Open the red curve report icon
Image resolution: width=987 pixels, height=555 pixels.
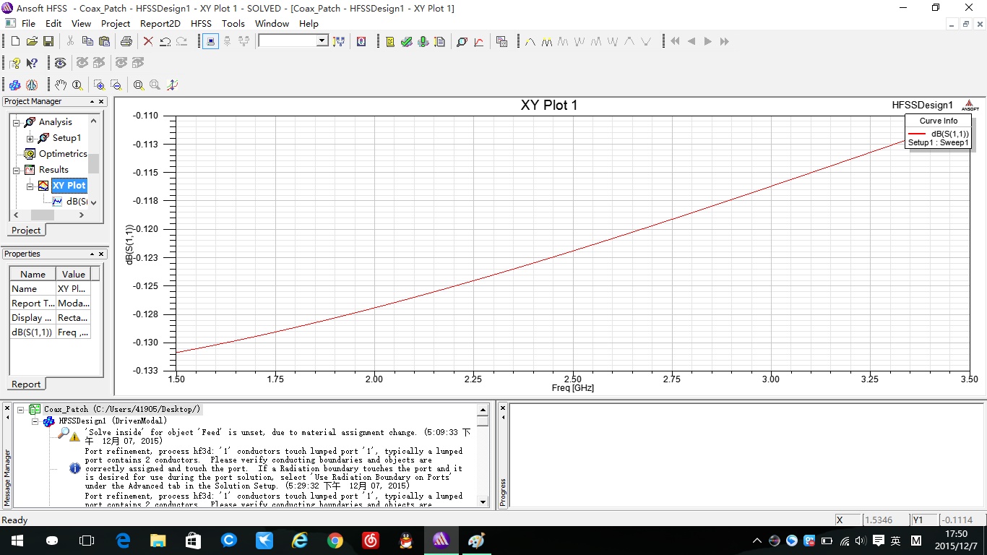(x=479, y=42)
